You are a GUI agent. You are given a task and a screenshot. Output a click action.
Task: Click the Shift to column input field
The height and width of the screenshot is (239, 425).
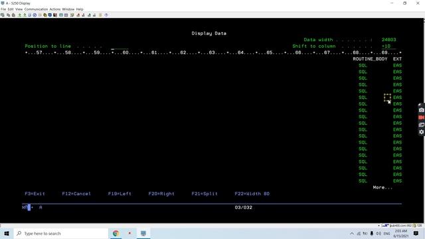[x=388, y=46]
